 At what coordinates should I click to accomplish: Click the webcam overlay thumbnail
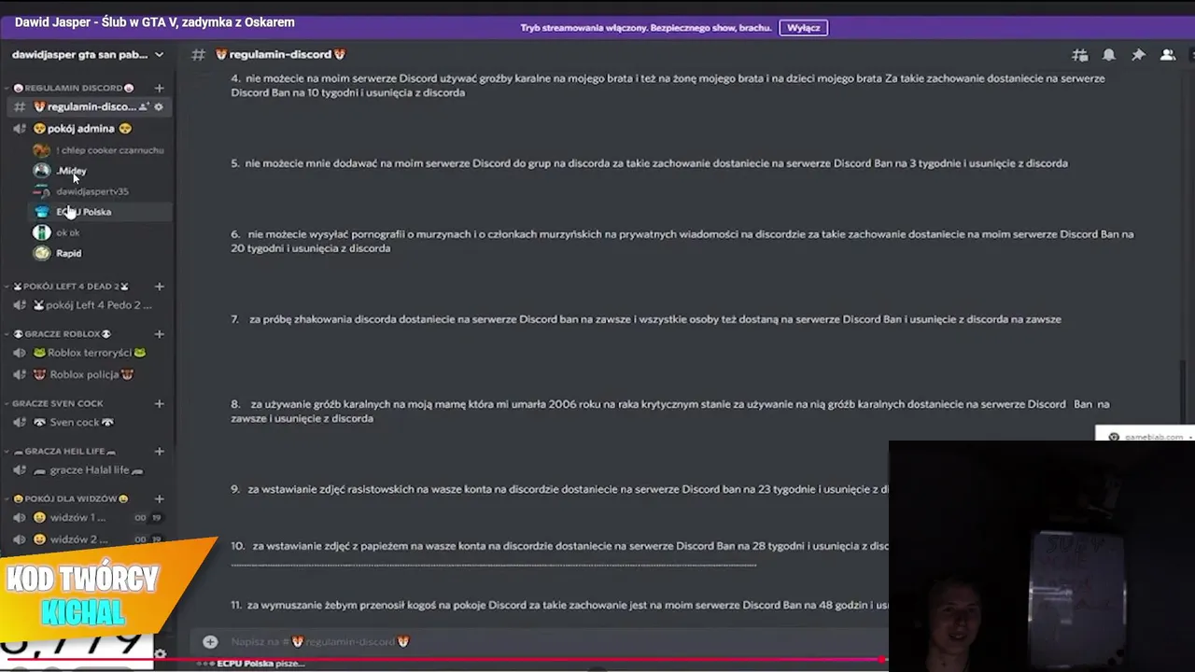pyautogui.click(x=1042, y=556)
